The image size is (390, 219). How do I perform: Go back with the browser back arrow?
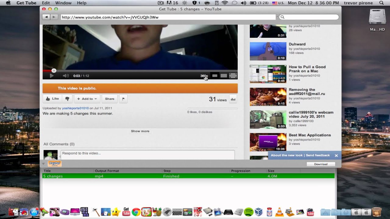point(46,17)
